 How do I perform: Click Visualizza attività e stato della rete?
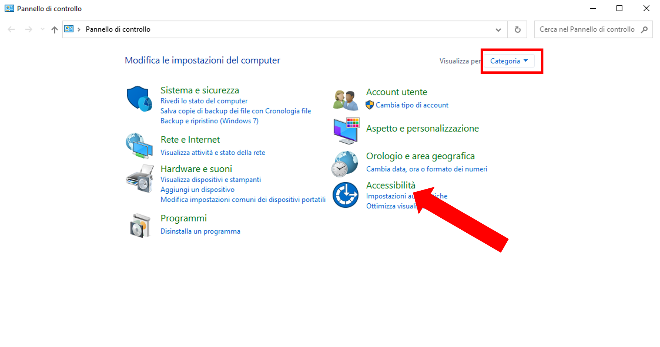point(213,153)
